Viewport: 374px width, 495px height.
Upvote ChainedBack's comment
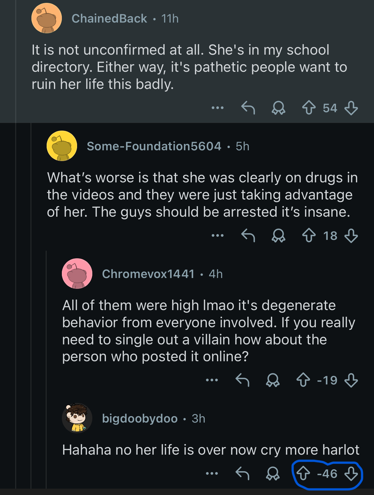click(x=309, y=108)
